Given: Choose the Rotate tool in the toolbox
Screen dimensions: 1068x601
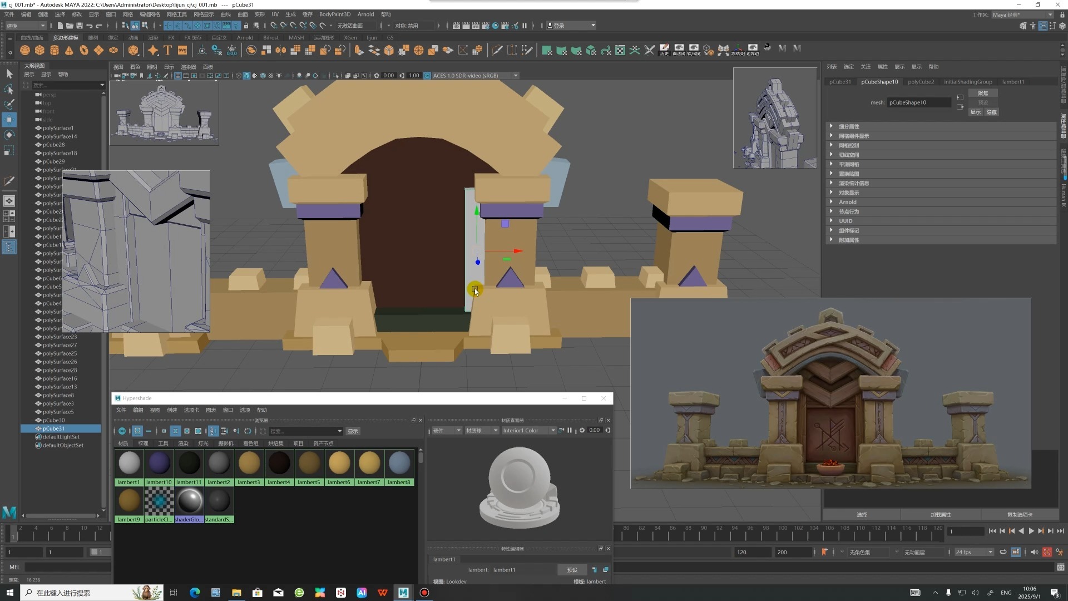Looking at the screenshot, I should click(9, 135).
